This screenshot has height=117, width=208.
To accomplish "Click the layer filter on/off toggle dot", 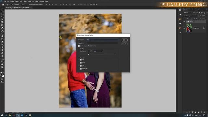I will click(207, 12).
